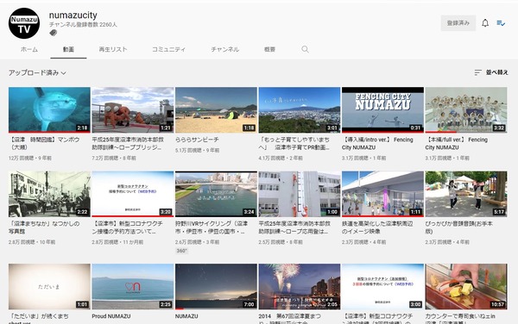Select the 動画 tab

click(x=68, y=49)
